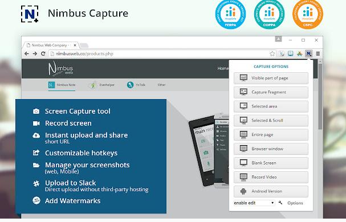Screen dimensions: 346x222
Task: Open the Chrome hamburger menu
Action: tap(317, 54)
